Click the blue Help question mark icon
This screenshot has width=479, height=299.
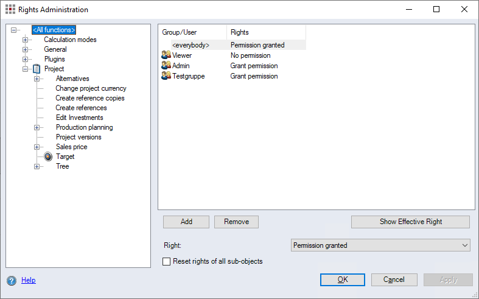click(12, 280)
